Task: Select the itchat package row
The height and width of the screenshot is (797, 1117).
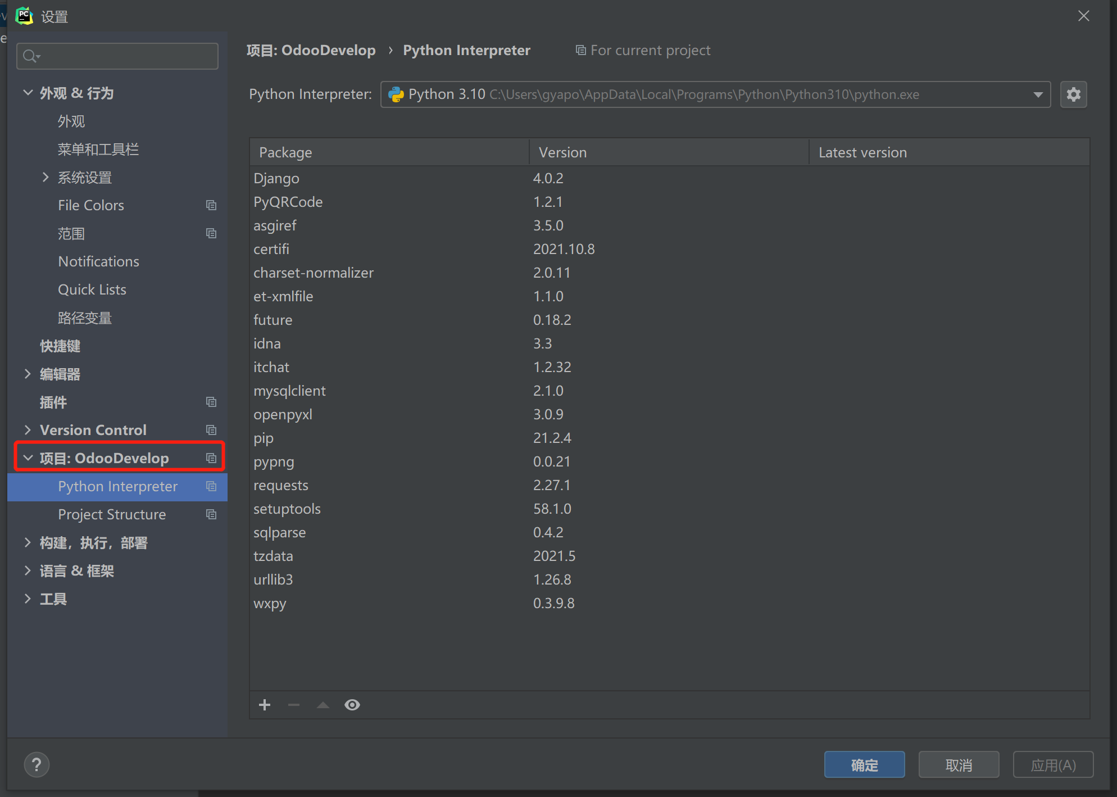Action: [670, 367]
